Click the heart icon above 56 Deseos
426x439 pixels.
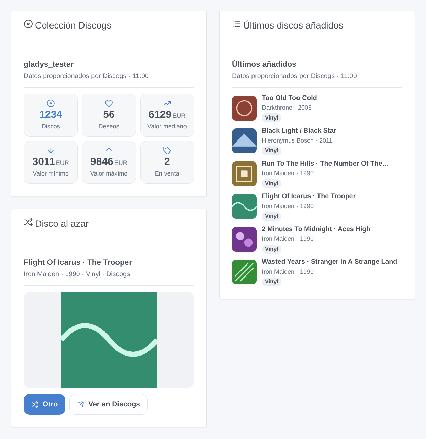pos(109,103)
